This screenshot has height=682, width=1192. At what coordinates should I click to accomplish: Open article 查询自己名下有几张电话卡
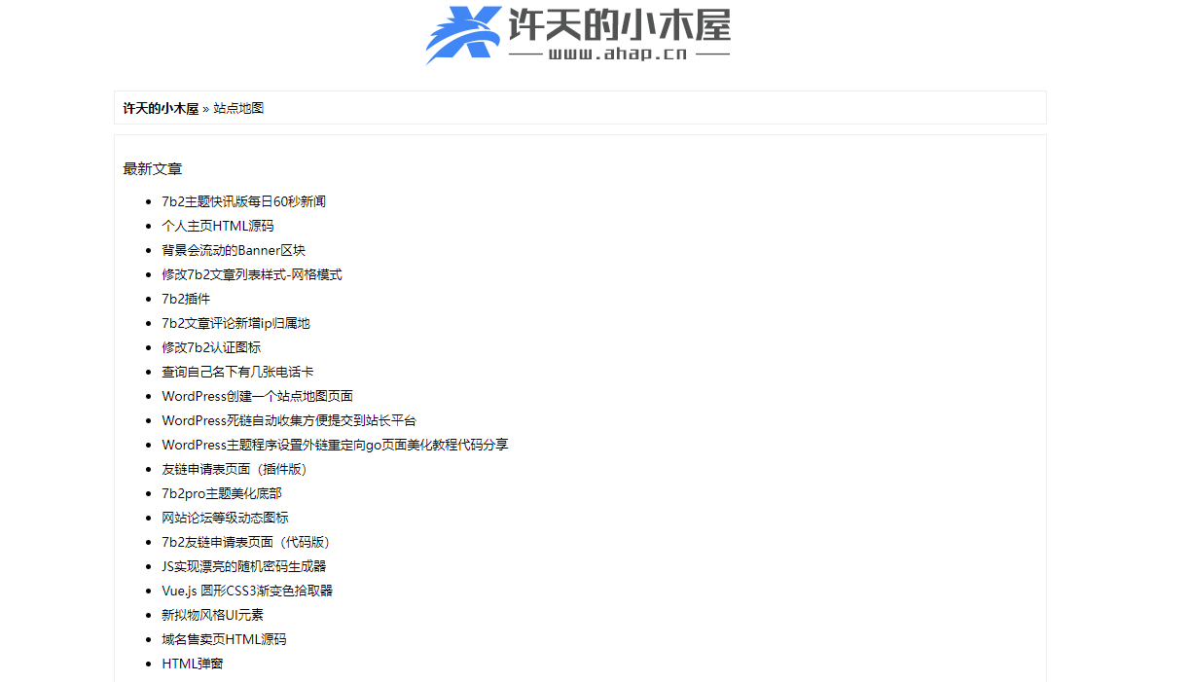[237, 372]
